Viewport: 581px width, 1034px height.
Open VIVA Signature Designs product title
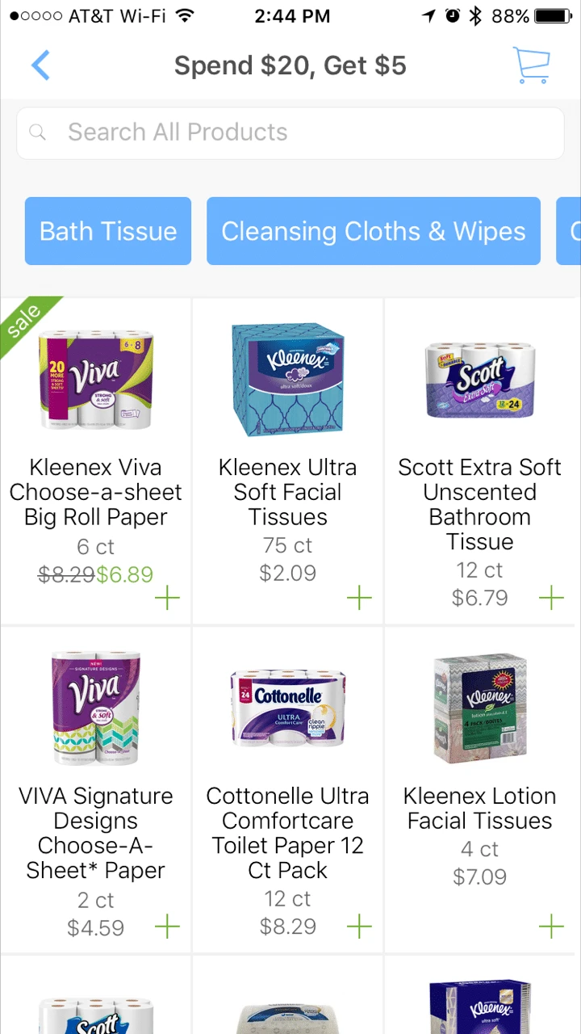coord(96,833)
